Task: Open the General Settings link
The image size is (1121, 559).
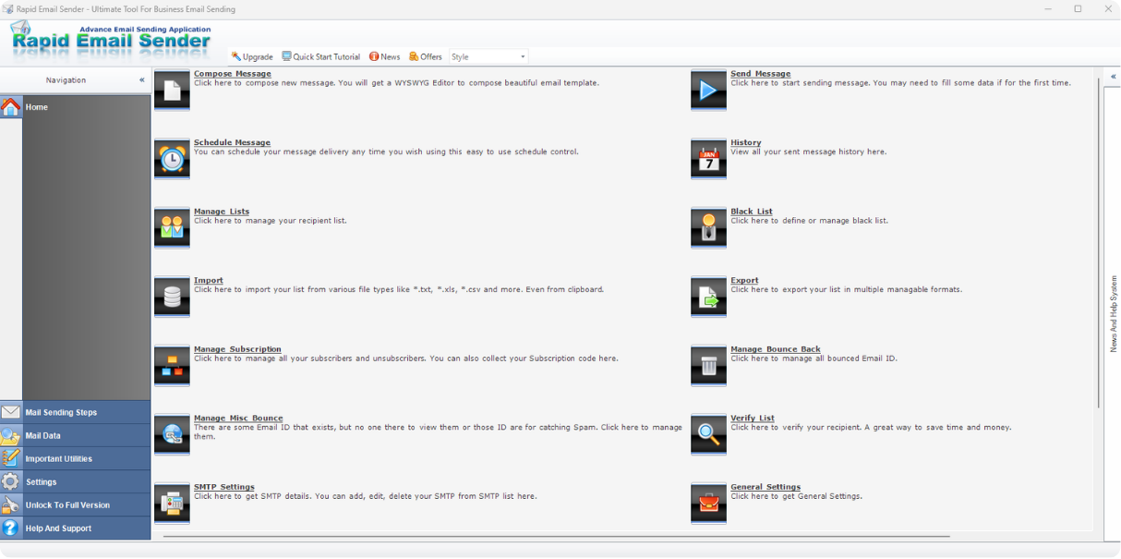Action: point(765,487)
